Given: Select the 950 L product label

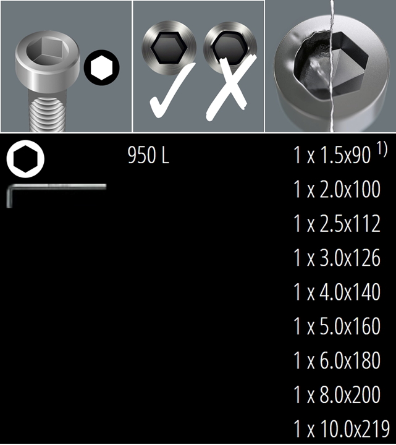Looking at the screenshot, I should pyautogui.click(x=148, y=155).
